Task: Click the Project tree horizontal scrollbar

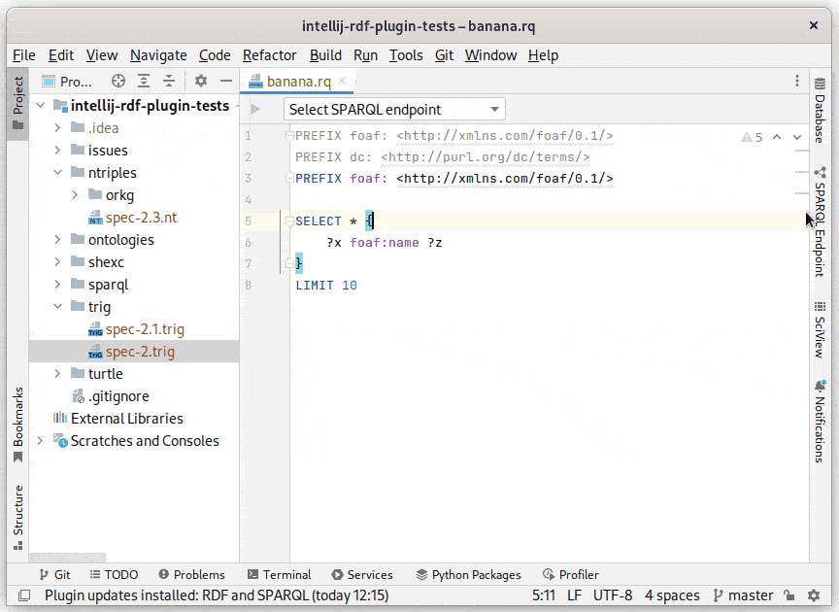Action: coord(68,558)
